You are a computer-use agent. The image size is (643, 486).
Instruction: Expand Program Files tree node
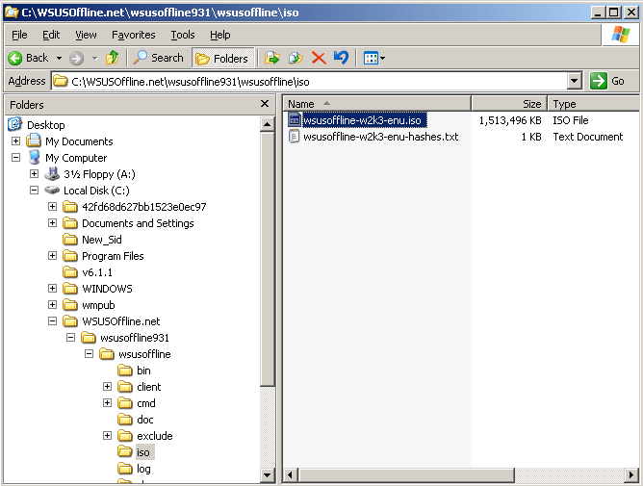pos(52,255)
